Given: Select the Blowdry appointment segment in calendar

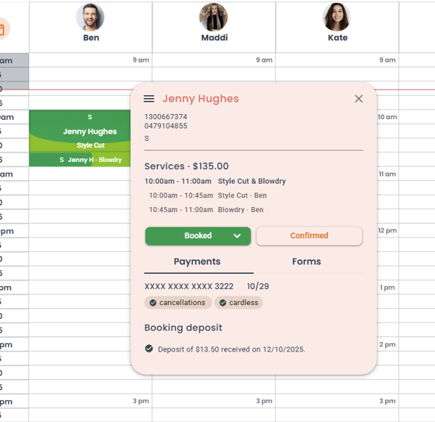Looking at the screenshot, I should 110,160.
